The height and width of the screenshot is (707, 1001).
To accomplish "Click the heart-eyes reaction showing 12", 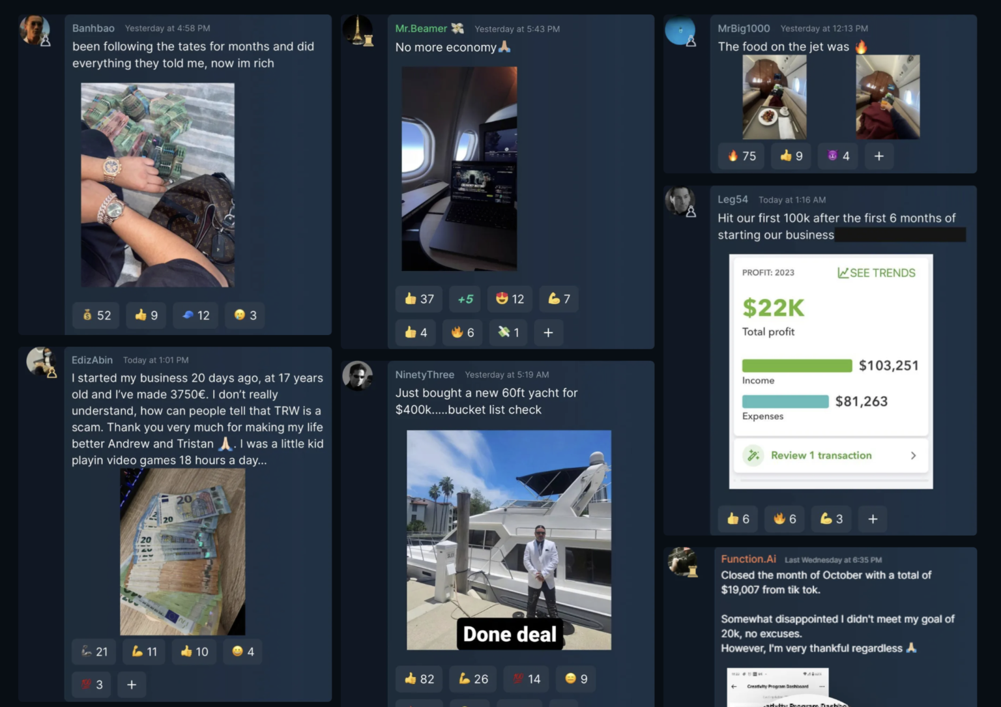I will click(510, 299).
